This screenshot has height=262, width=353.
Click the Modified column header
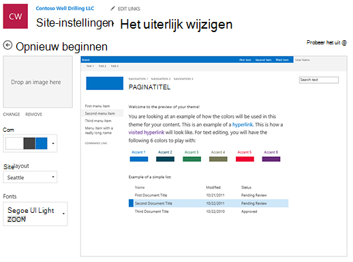coord(213,188)
